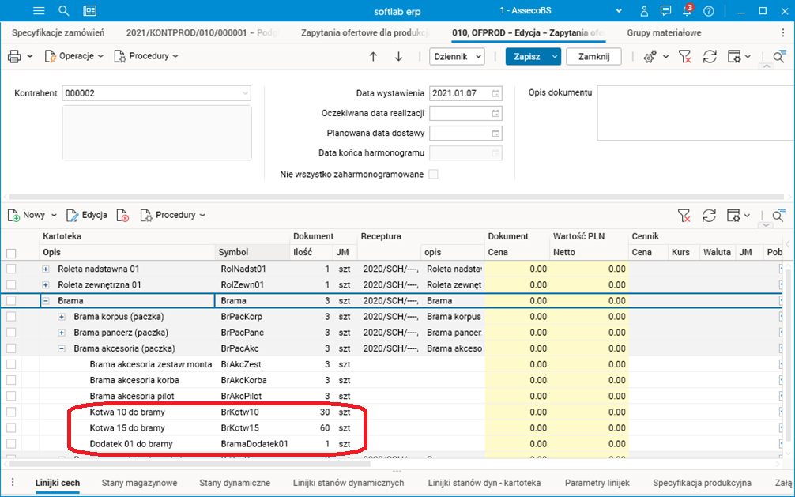Open the hamburger main menu

(x=39, y=10)
